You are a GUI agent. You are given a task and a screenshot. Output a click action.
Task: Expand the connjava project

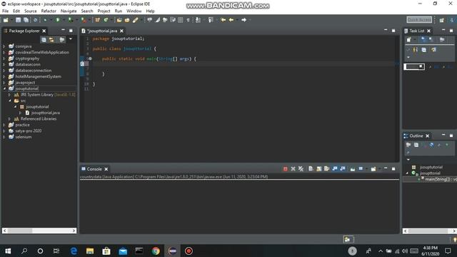(4, 46)
